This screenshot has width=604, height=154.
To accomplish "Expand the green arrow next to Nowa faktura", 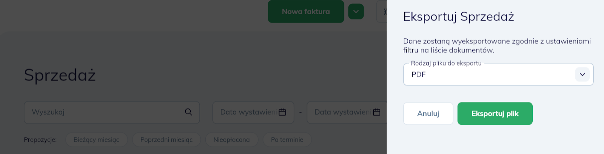I will 356,12.
